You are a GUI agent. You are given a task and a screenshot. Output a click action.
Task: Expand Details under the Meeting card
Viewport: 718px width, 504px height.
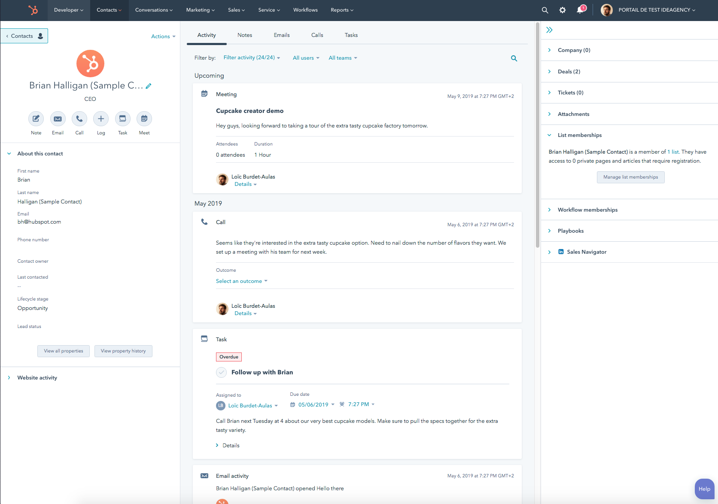(x=246, y=184)
